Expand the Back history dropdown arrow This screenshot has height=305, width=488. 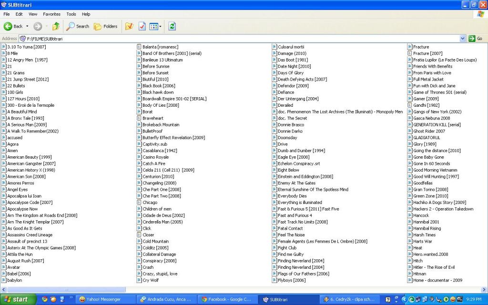[27, 26]
